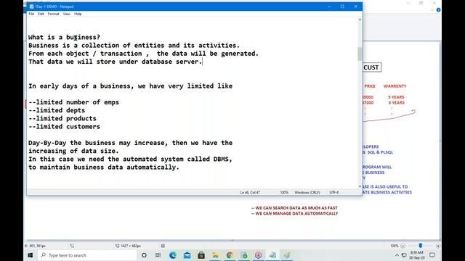
Task: Click the network icon in the system tray
Action: [x=404, y=255]
